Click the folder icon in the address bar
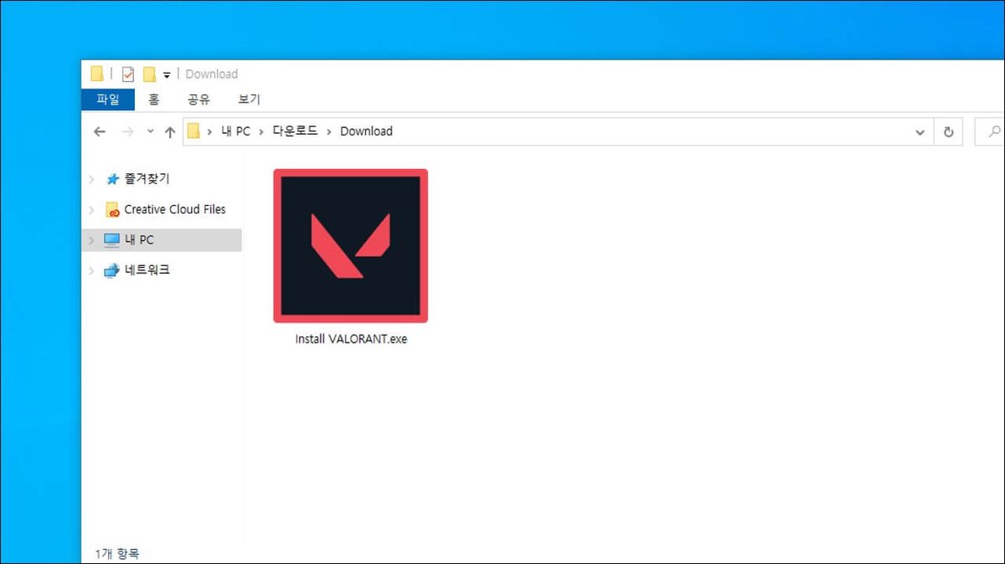 193,131
